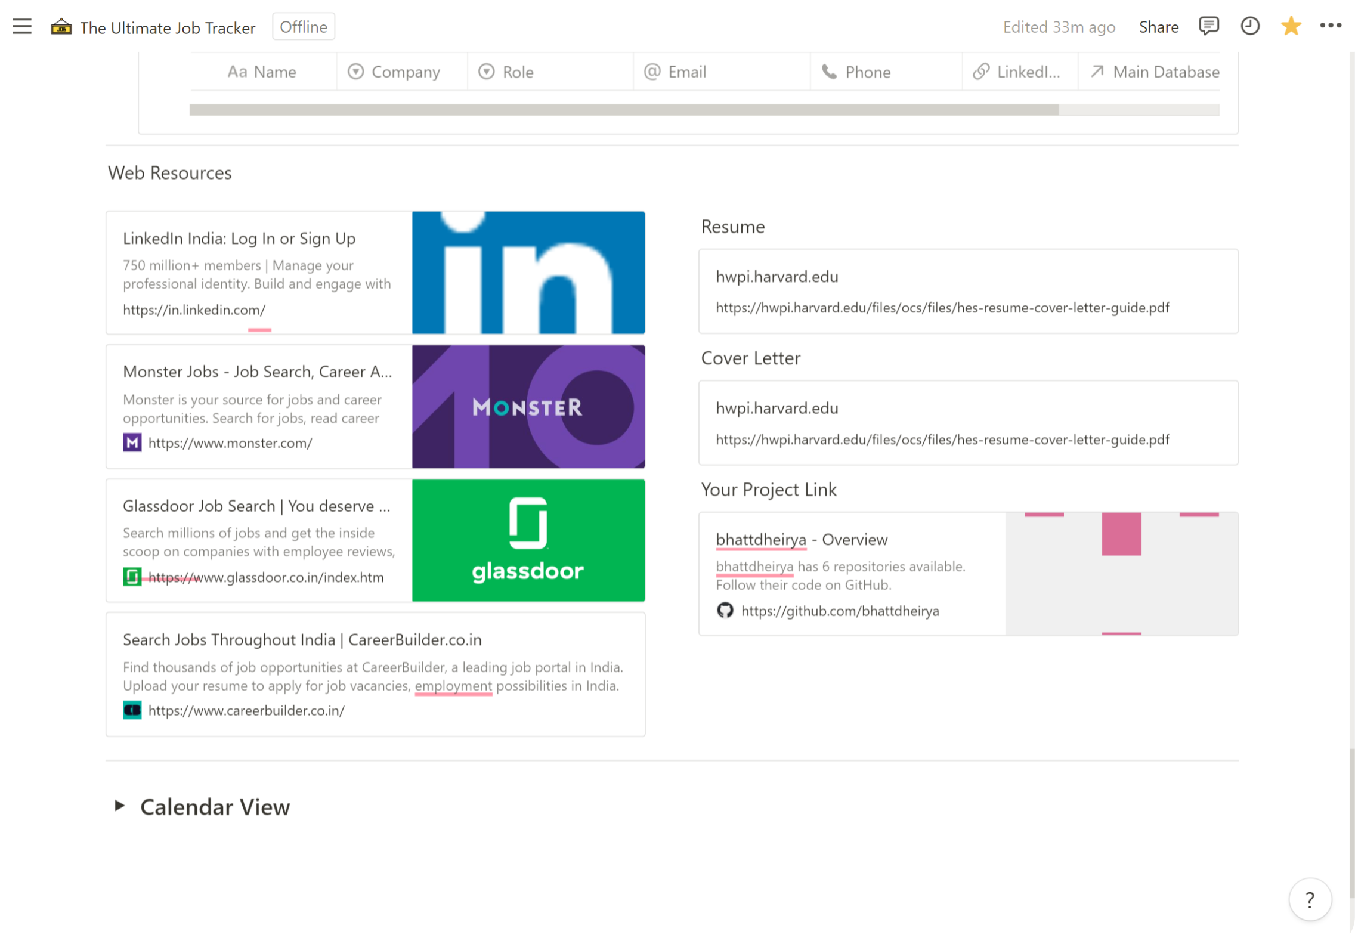Open the Glassdoor Job Search bookmark
Viewport: 1355px width, 950px height.
375,540
